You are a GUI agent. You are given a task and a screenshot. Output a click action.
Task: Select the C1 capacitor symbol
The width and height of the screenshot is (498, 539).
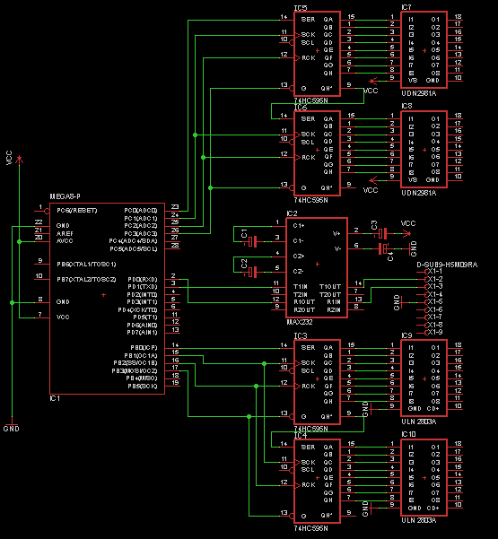253,241
